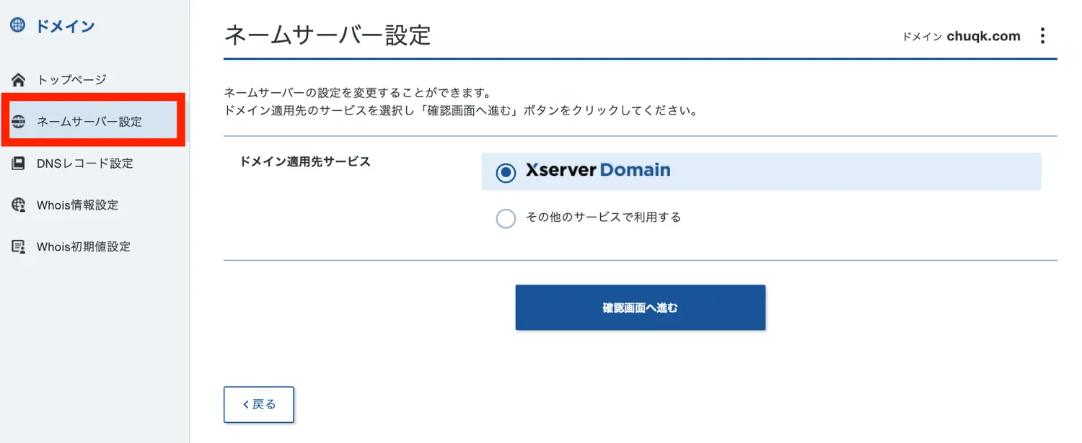Click the その他のサービスで利用する label text
Screen dimensions: 1082x443
(603, 217)
